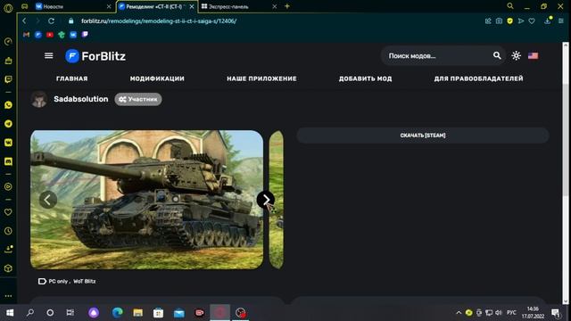The width and height of the screenshot is (571, 321).
Task: Open a new browser tab
Action: [287, 6]
